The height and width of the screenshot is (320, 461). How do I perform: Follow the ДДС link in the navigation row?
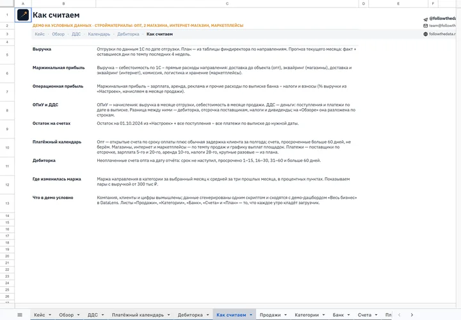(76, 34)
